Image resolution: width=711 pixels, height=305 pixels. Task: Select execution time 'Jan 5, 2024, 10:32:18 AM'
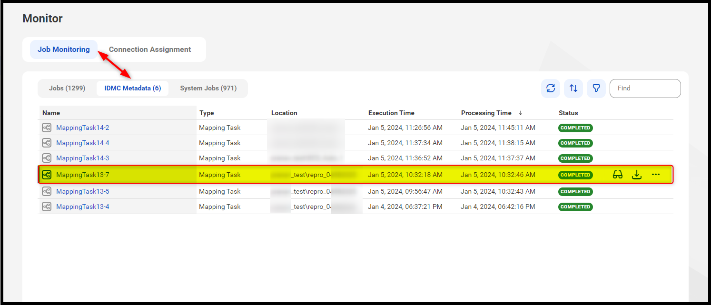(405, 175)
